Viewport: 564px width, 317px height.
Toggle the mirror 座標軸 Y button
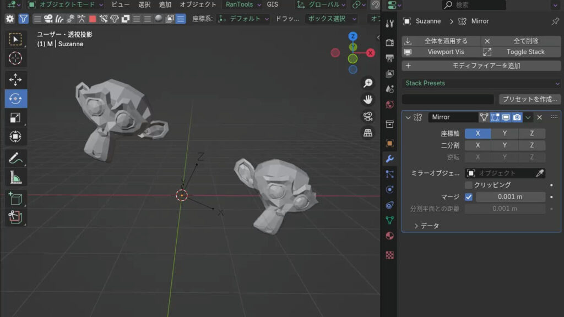click(x=505, y=133)
